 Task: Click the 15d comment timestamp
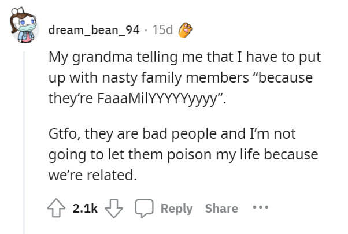[162, 30]
